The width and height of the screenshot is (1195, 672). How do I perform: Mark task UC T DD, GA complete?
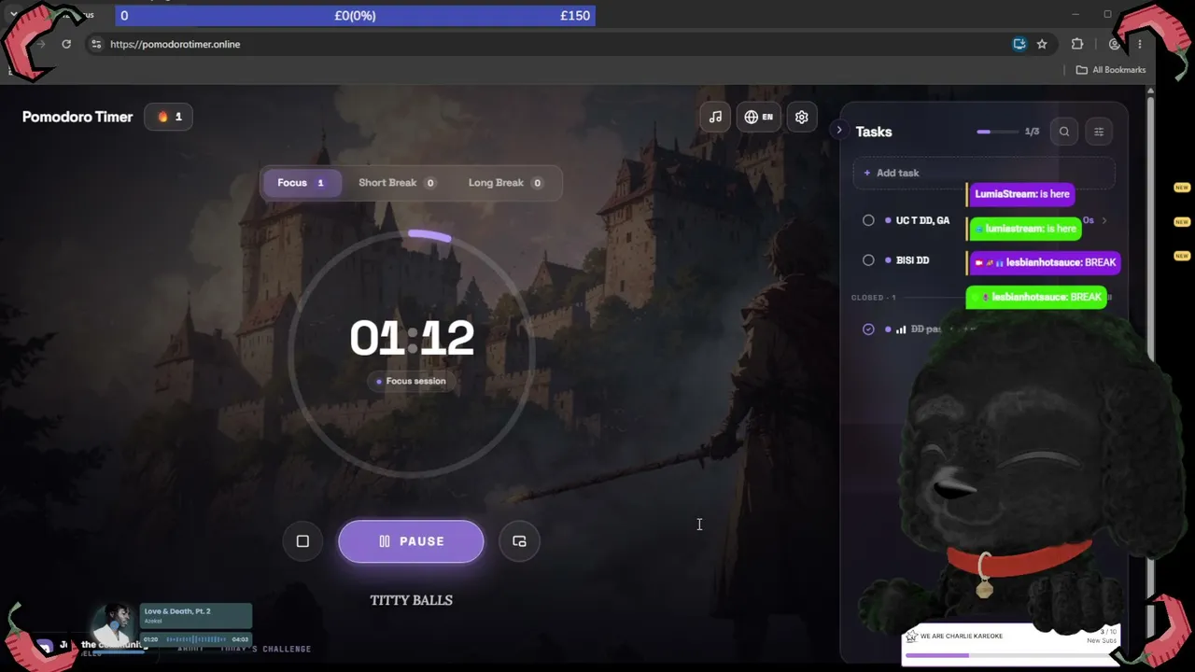tap(868, 220)
